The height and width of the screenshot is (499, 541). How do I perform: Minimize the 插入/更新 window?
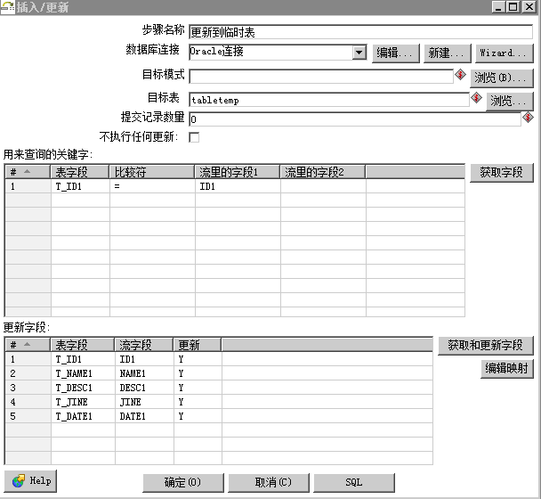coord(498,6)
